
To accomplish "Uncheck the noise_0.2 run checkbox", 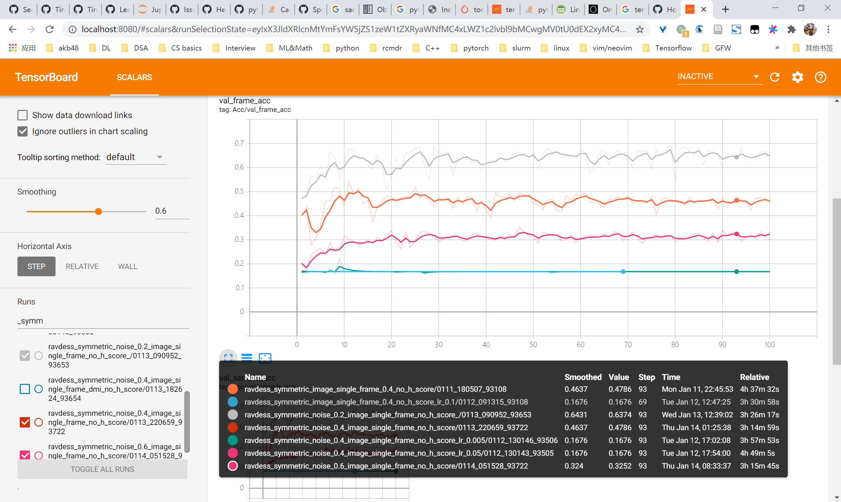I will pos(25,356).
